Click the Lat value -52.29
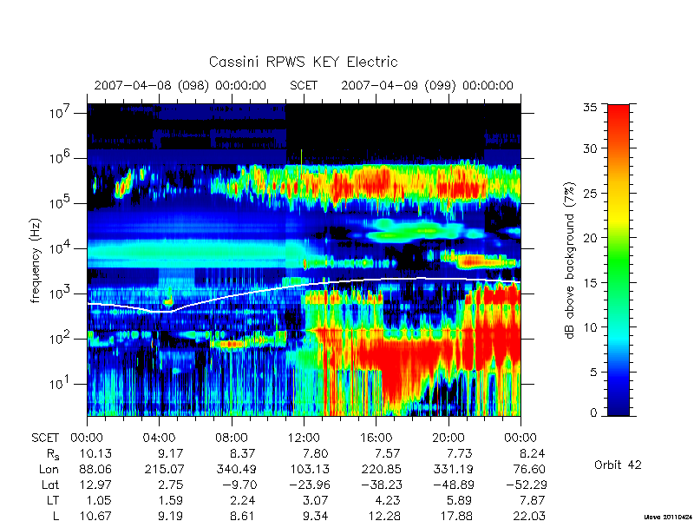This screenshot has width=694, height=521. pos(527,485)
